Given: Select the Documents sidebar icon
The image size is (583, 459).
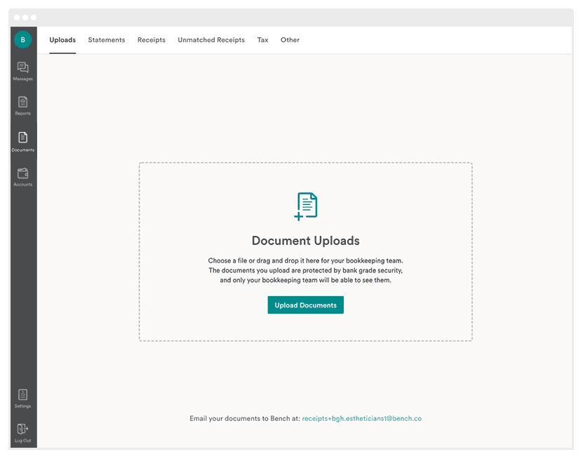Looking at the screenshot, I should coord(22,138).
